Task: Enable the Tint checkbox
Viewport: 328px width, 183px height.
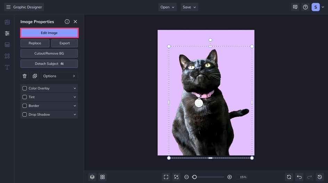Action: (24, 97)
